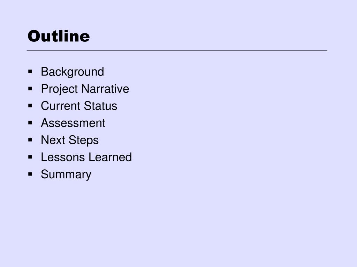Click the word Steps in fifth bullet
The height and width of the screenshot is (267, 357).
84,140
